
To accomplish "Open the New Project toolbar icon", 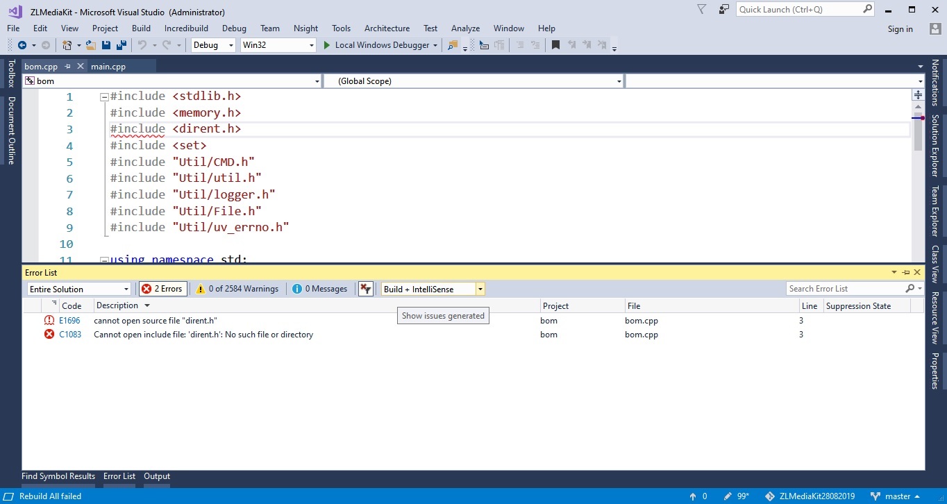I will [67, 44].
